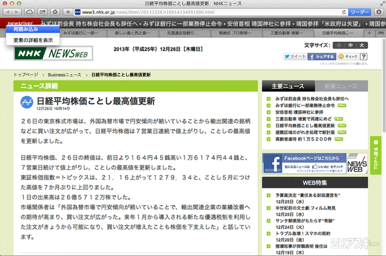
Task: Switch to the 三菱自動車 増資… tab
Action: 288,33
